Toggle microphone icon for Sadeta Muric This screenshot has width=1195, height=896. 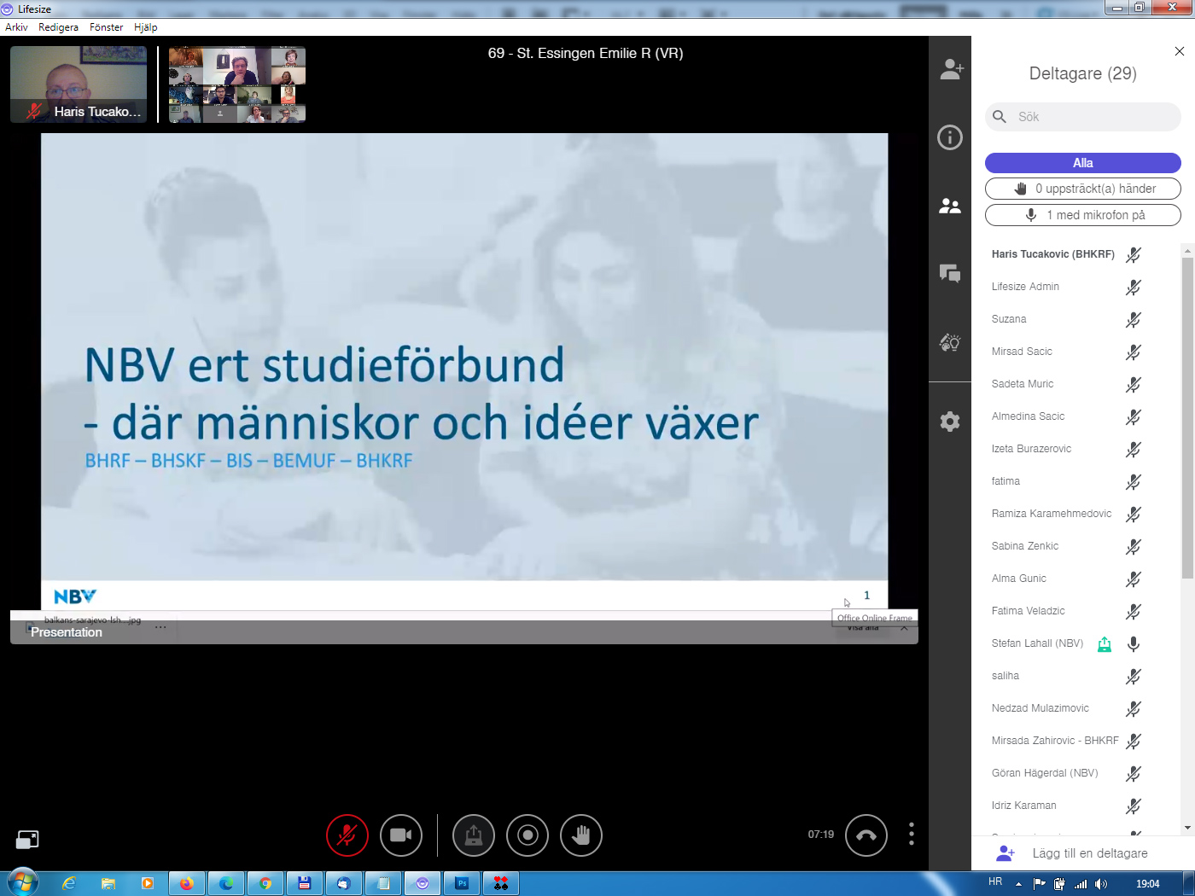coord(1134,384)
